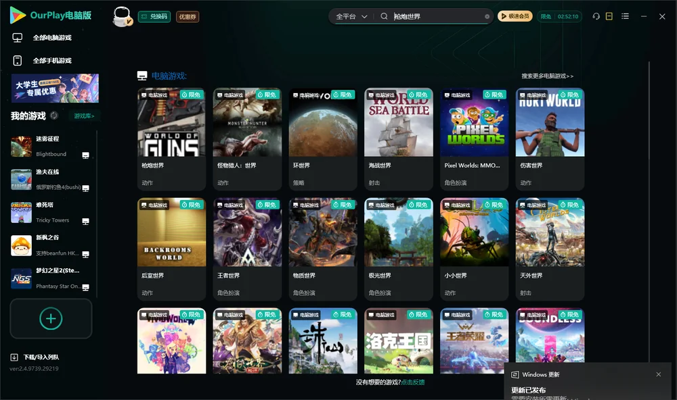The width and height of the screenshot is (677, 400).
Task: Open the 难死塔 Tricky Towers icon
Action: click(x=21, y=212)
